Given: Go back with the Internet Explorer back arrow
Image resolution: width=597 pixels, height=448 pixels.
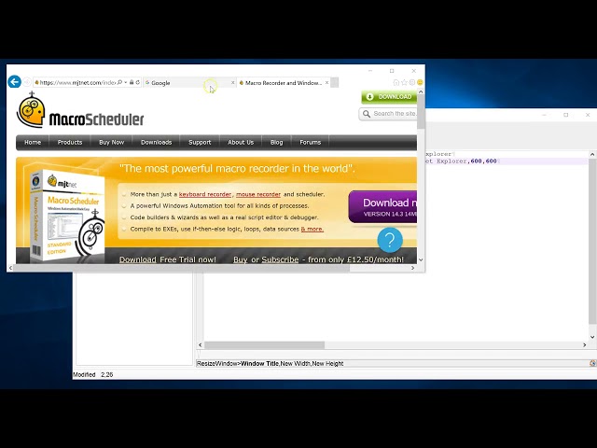Looking at the screenshot, I should click(15, 82).
